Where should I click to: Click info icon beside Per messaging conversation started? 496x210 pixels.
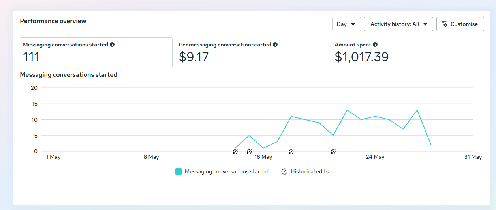click(275, 45)
